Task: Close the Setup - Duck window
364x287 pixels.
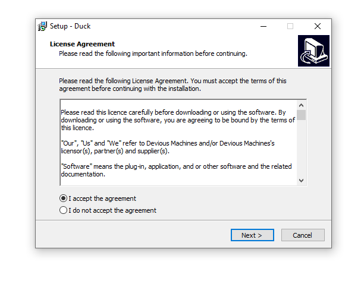Action: pyautogui.click(x=318, y=26)
